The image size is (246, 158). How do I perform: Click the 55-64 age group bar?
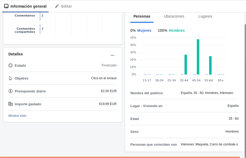pyautogui.click(x=210, y=65)
